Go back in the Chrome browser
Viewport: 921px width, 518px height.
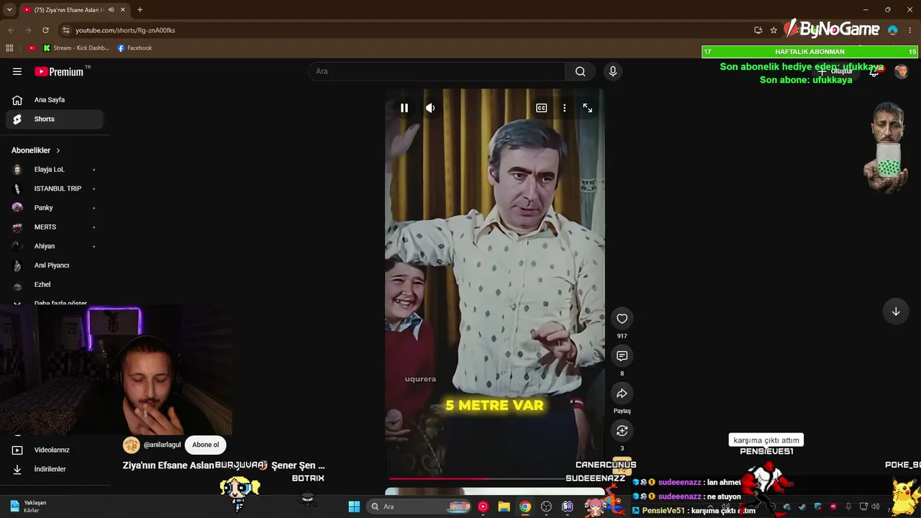coord(11,30)
